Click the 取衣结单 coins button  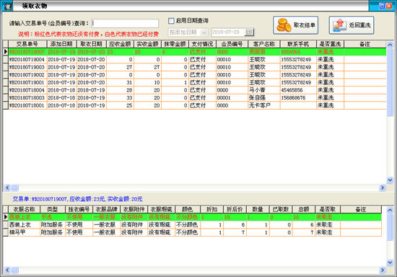click(295, 25)
